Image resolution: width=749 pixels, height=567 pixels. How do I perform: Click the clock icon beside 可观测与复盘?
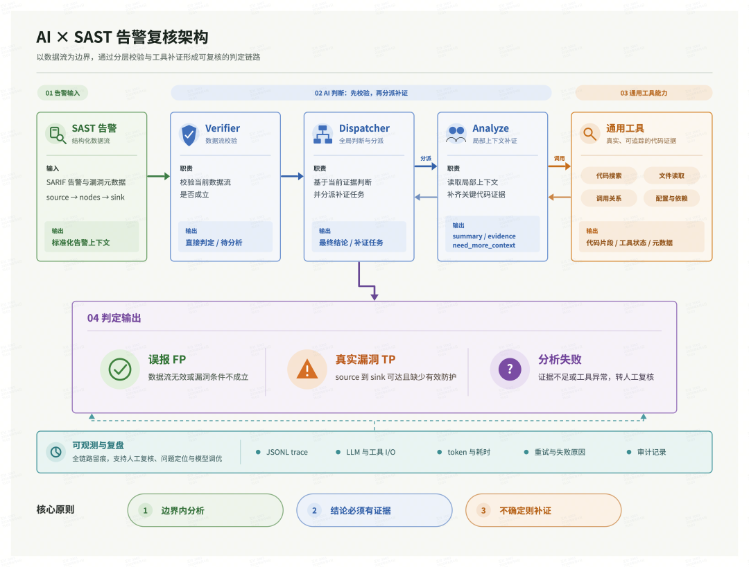tap(56, 451)
